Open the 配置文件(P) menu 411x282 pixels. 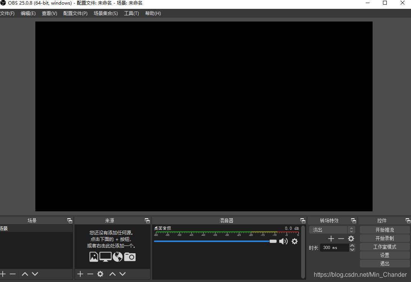pos(75,13)
